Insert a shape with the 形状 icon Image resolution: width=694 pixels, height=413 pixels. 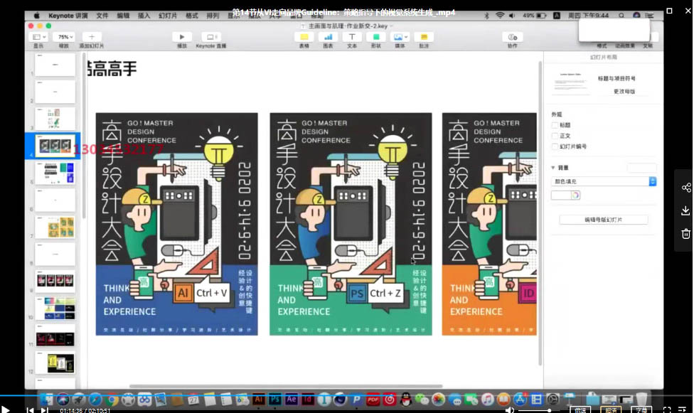coord(375,37)
